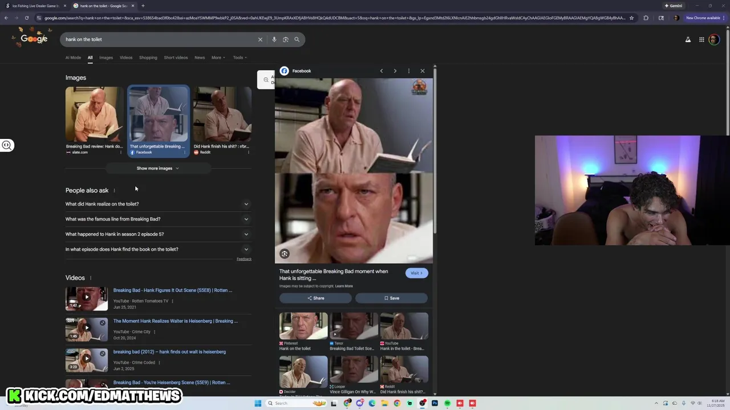
Task: Open Google account avatar on page
Action: pos(714,39)
